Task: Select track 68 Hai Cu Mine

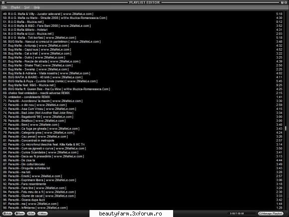Action: 142,89
